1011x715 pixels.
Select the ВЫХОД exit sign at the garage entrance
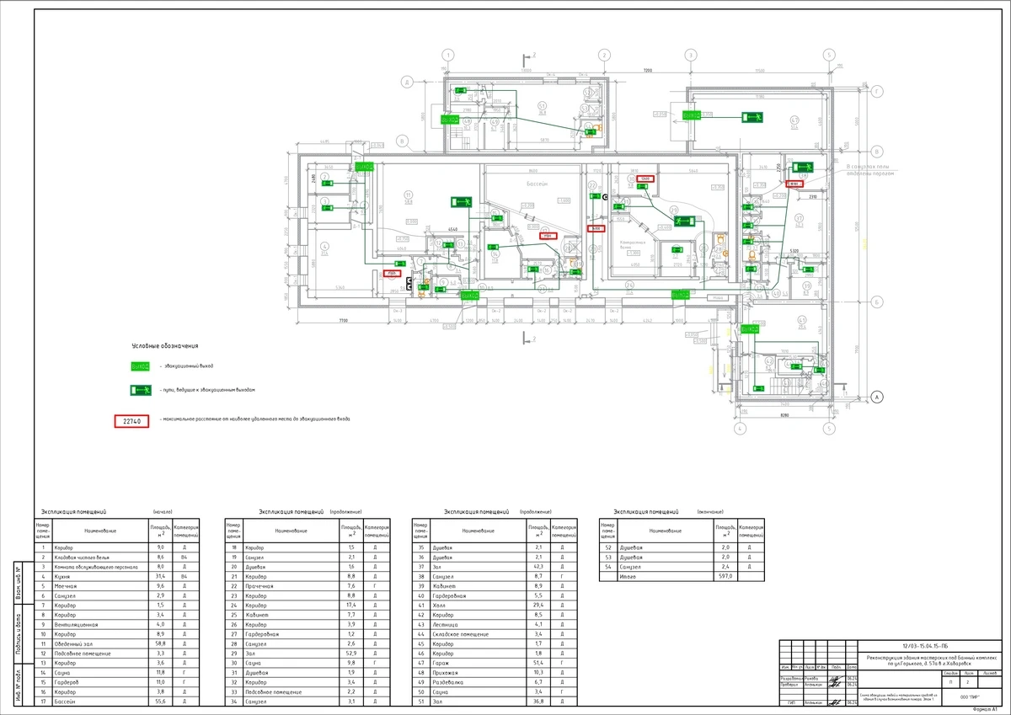(x=692, y=115)
